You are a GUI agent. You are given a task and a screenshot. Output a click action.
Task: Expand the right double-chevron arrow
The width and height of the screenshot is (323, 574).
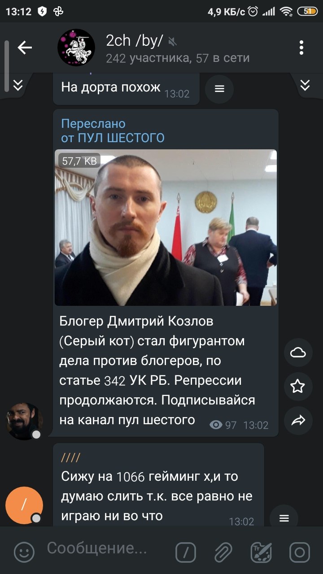(305, 85)
